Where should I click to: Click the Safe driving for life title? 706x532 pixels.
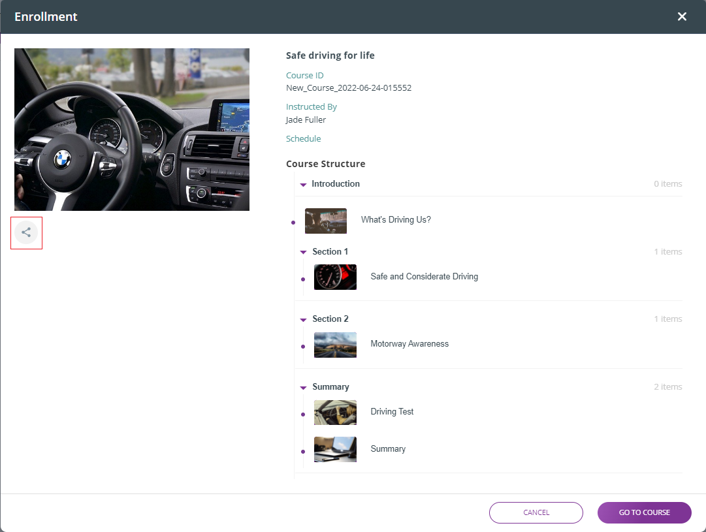[x=330, y=55]
